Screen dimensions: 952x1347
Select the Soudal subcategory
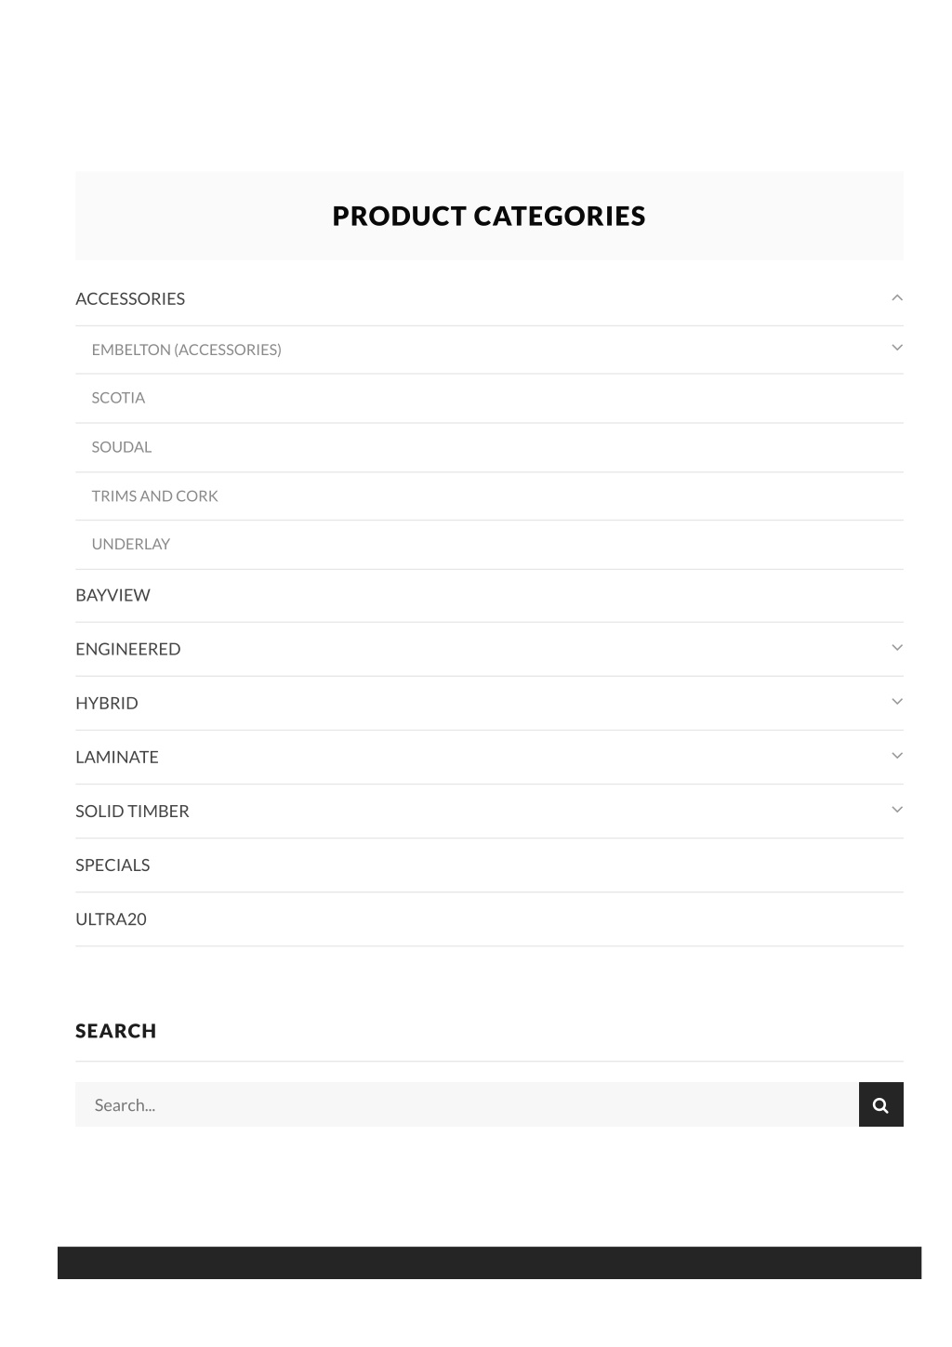(x=121, y=447)
